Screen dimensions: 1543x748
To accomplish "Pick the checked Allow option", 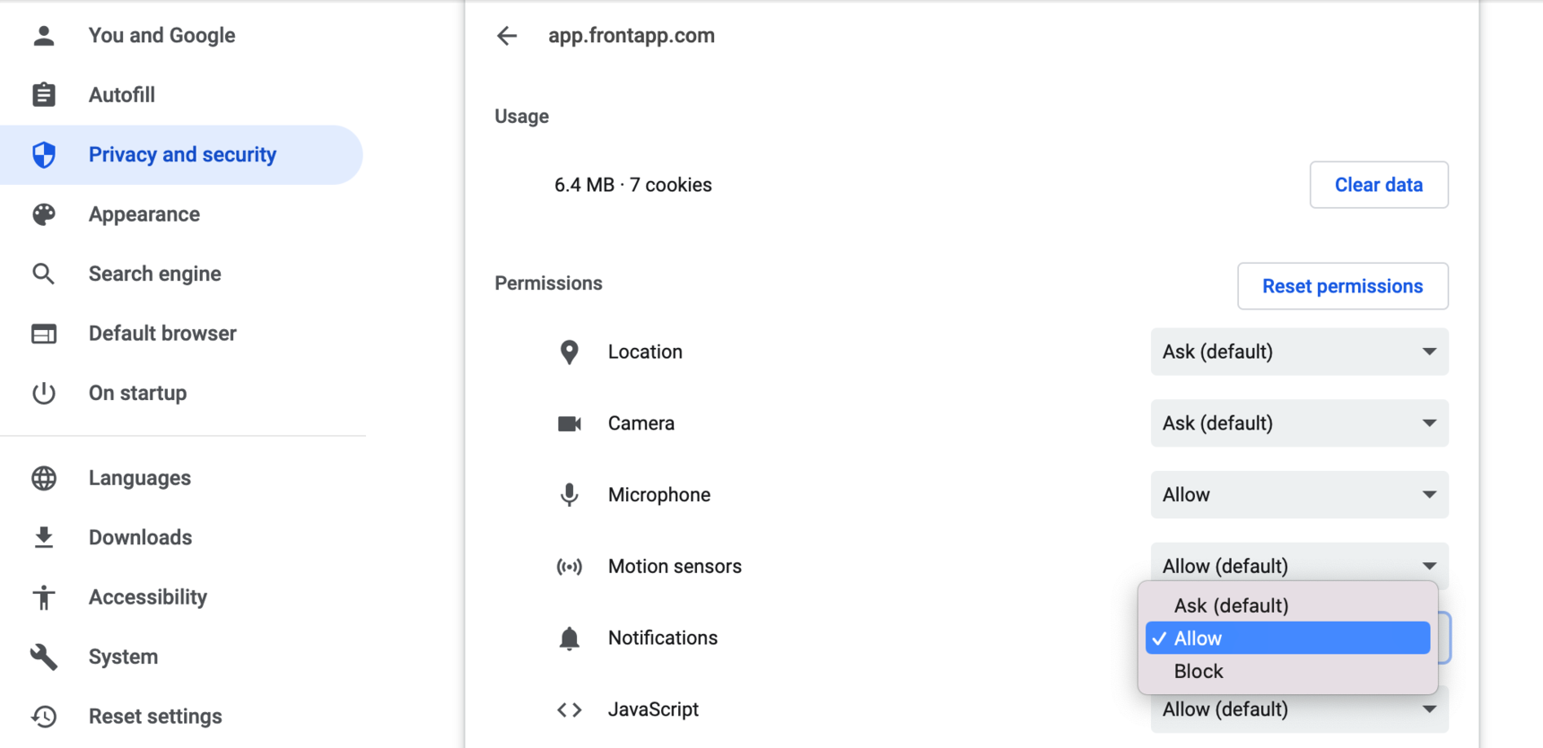I will (x=1287, y=639).
